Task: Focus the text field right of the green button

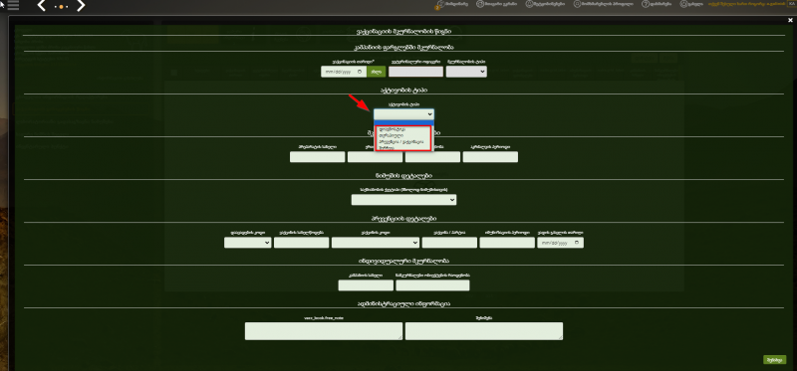Action: (415, 72)
